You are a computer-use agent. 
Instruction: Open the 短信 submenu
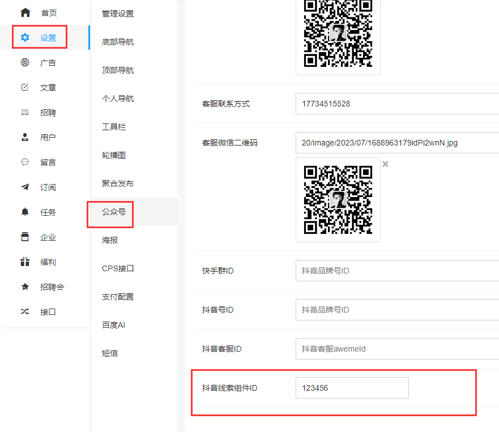click(110, 353)
